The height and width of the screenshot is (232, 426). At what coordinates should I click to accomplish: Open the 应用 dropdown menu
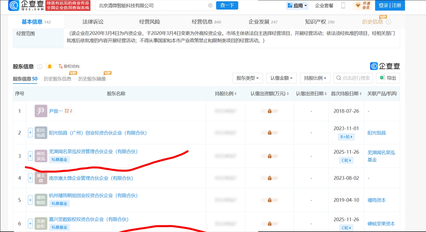[x=297, y=5]
